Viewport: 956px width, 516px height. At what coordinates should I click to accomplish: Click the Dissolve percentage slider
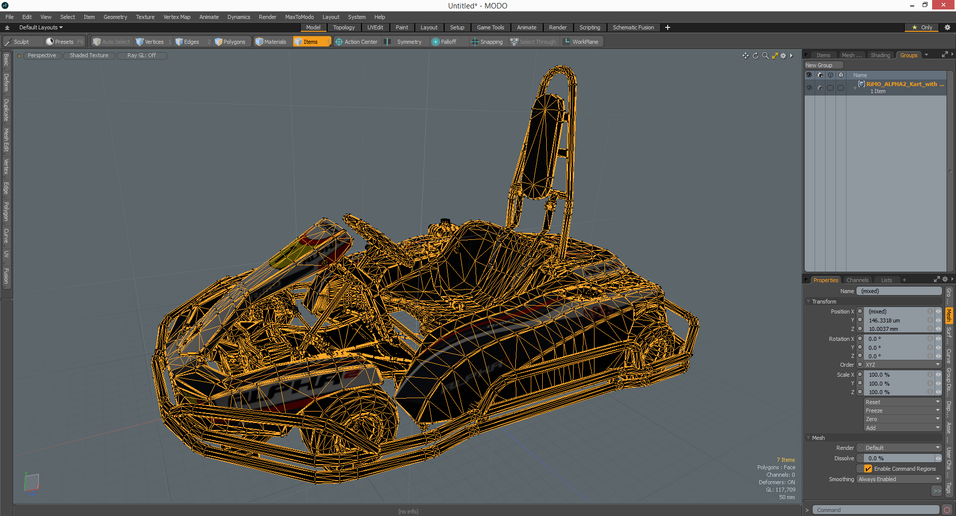(899, 458)
